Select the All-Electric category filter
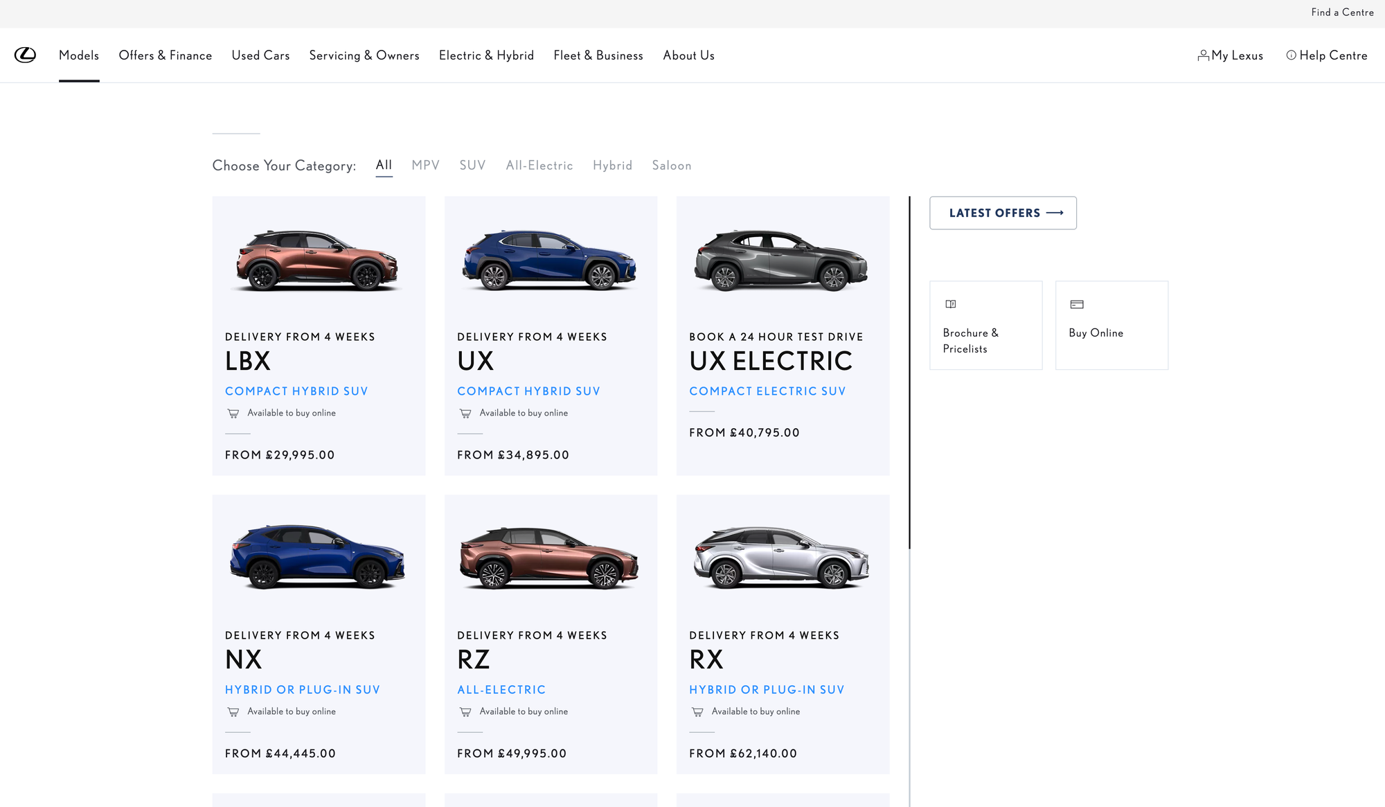The image size is (1385, 807). 539,166
